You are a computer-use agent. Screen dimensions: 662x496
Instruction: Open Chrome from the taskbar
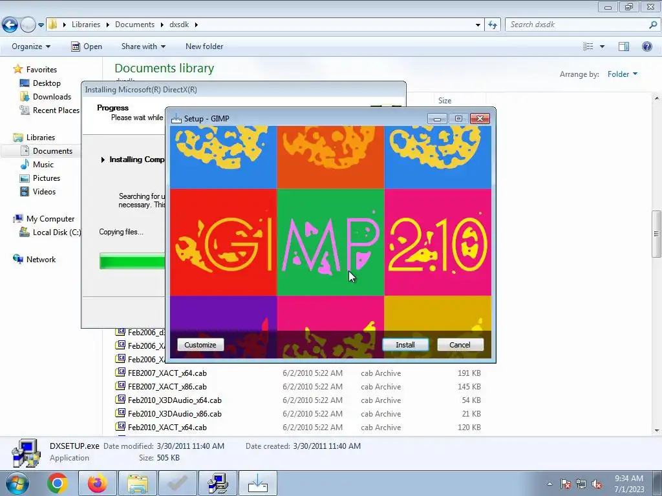coord(58,483)
